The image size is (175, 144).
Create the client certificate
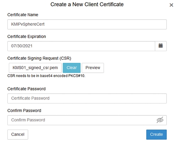[157, 134]
